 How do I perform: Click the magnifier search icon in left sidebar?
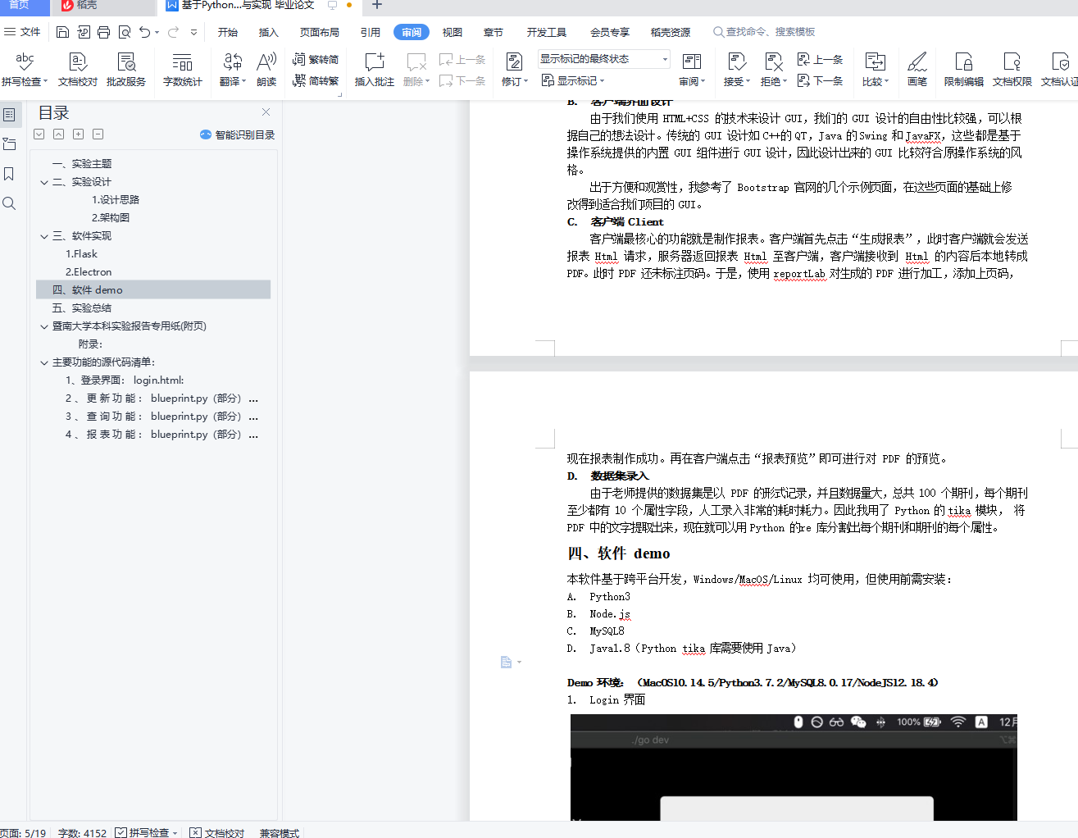pos(9,203)
